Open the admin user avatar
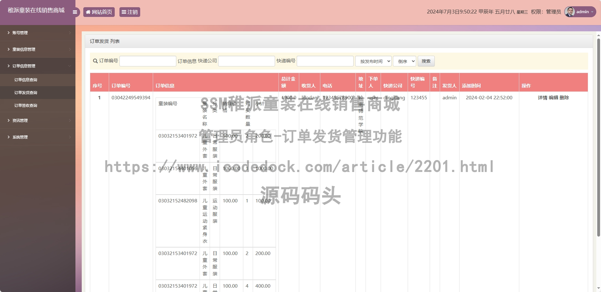This screenshot has width=601, height=292. pyautogui.click(x=570, y=12)
